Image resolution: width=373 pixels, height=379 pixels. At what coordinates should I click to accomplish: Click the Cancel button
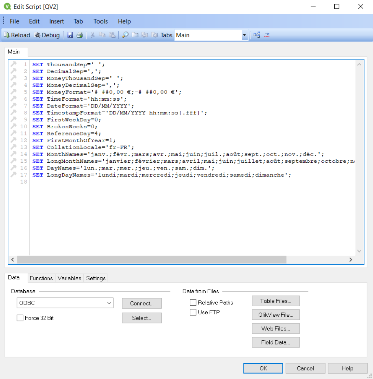point(305,368)
